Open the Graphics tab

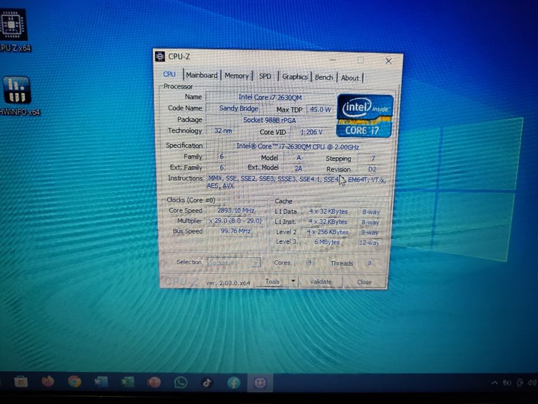295,77
